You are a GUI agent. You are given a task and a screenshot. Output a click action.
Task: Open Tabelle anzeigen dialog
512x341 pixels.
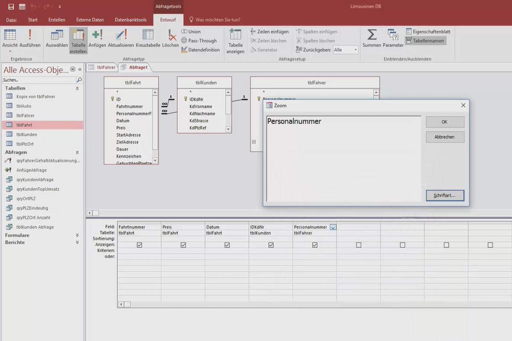coord(235,41)
